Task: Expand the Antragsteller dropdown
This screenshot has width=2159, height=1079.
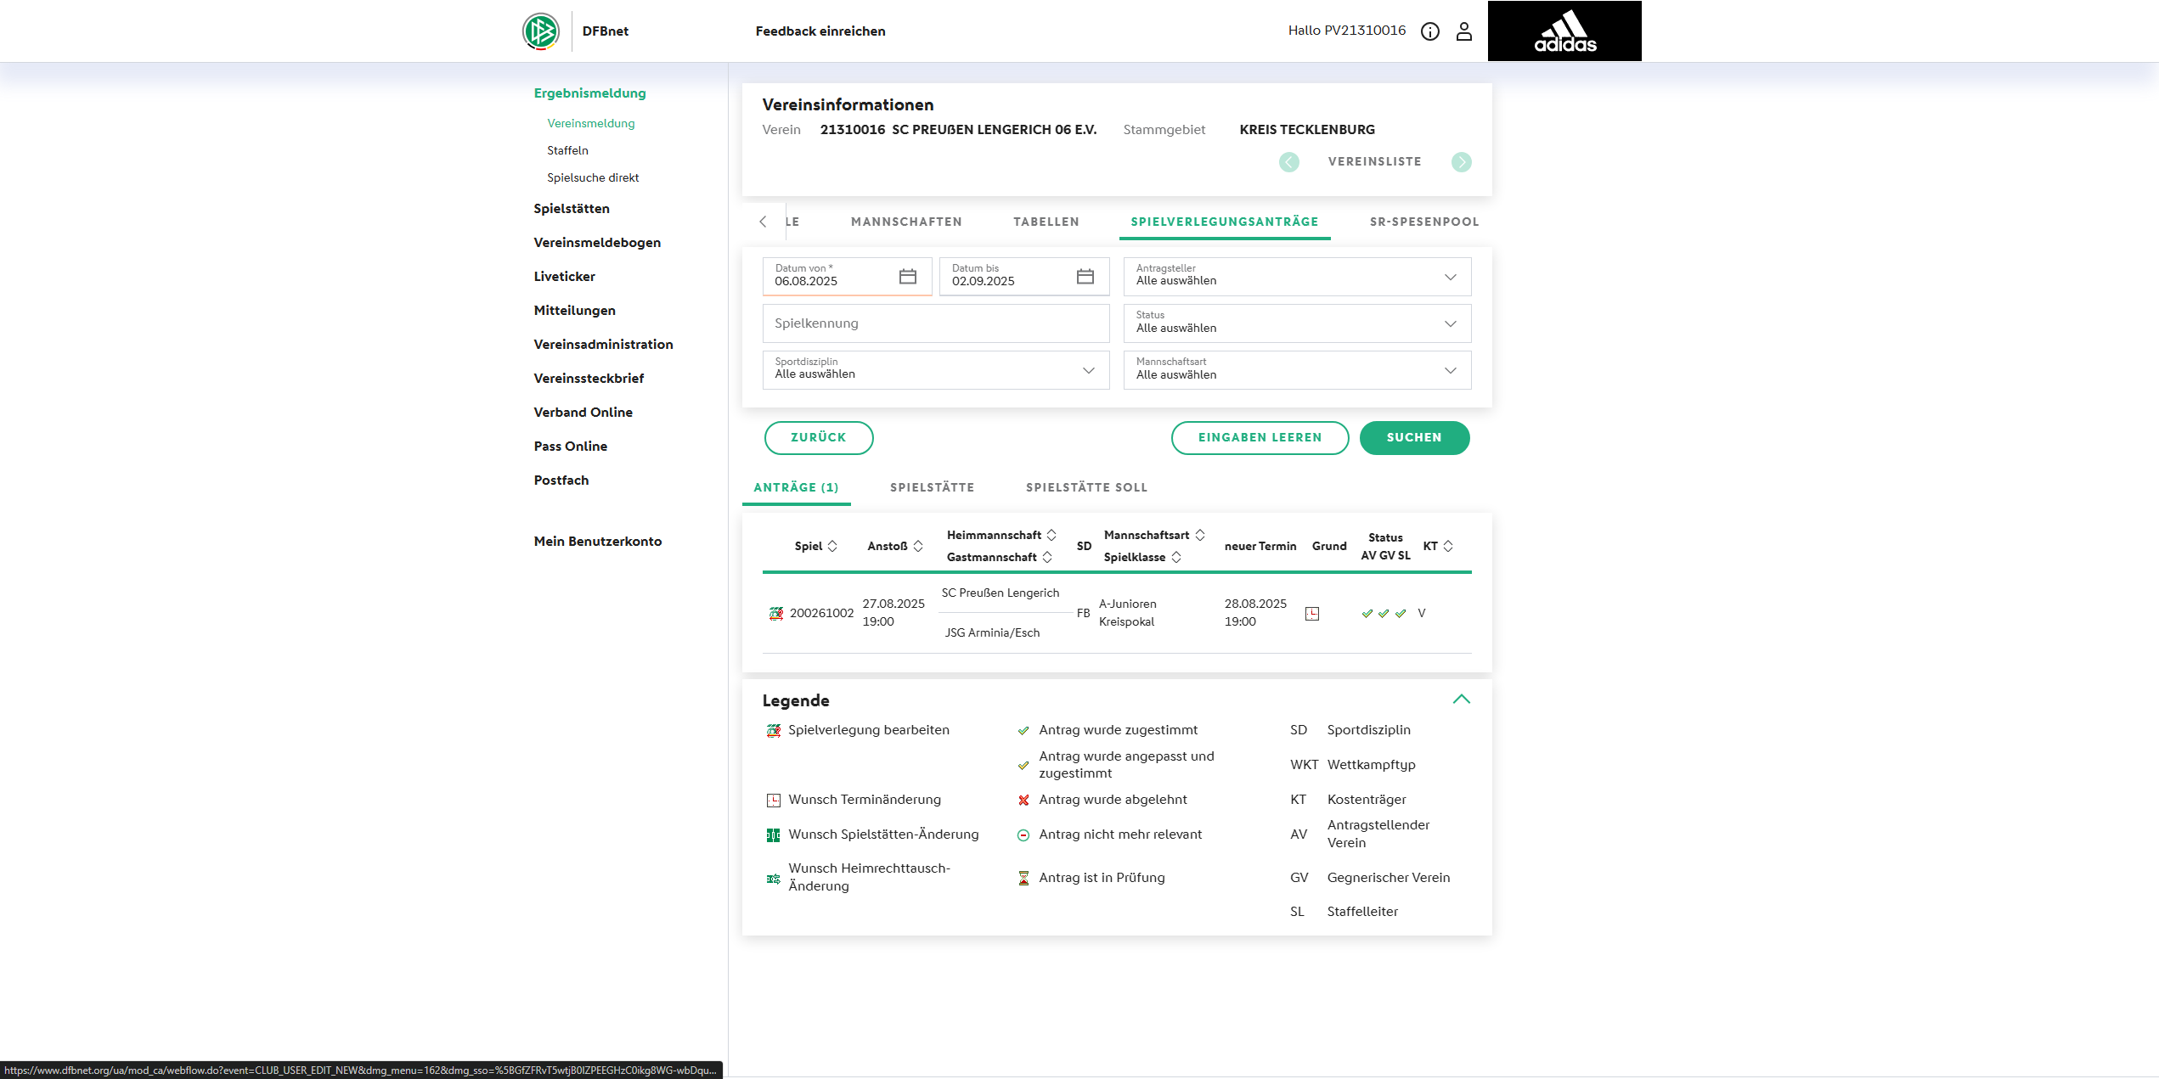Action: (1296, 277)
